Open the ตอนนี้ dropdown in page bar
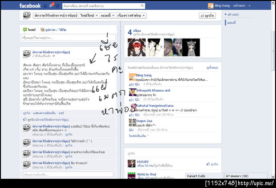The image size is (276, 188). pyautogui.click(x=108, y=16)
